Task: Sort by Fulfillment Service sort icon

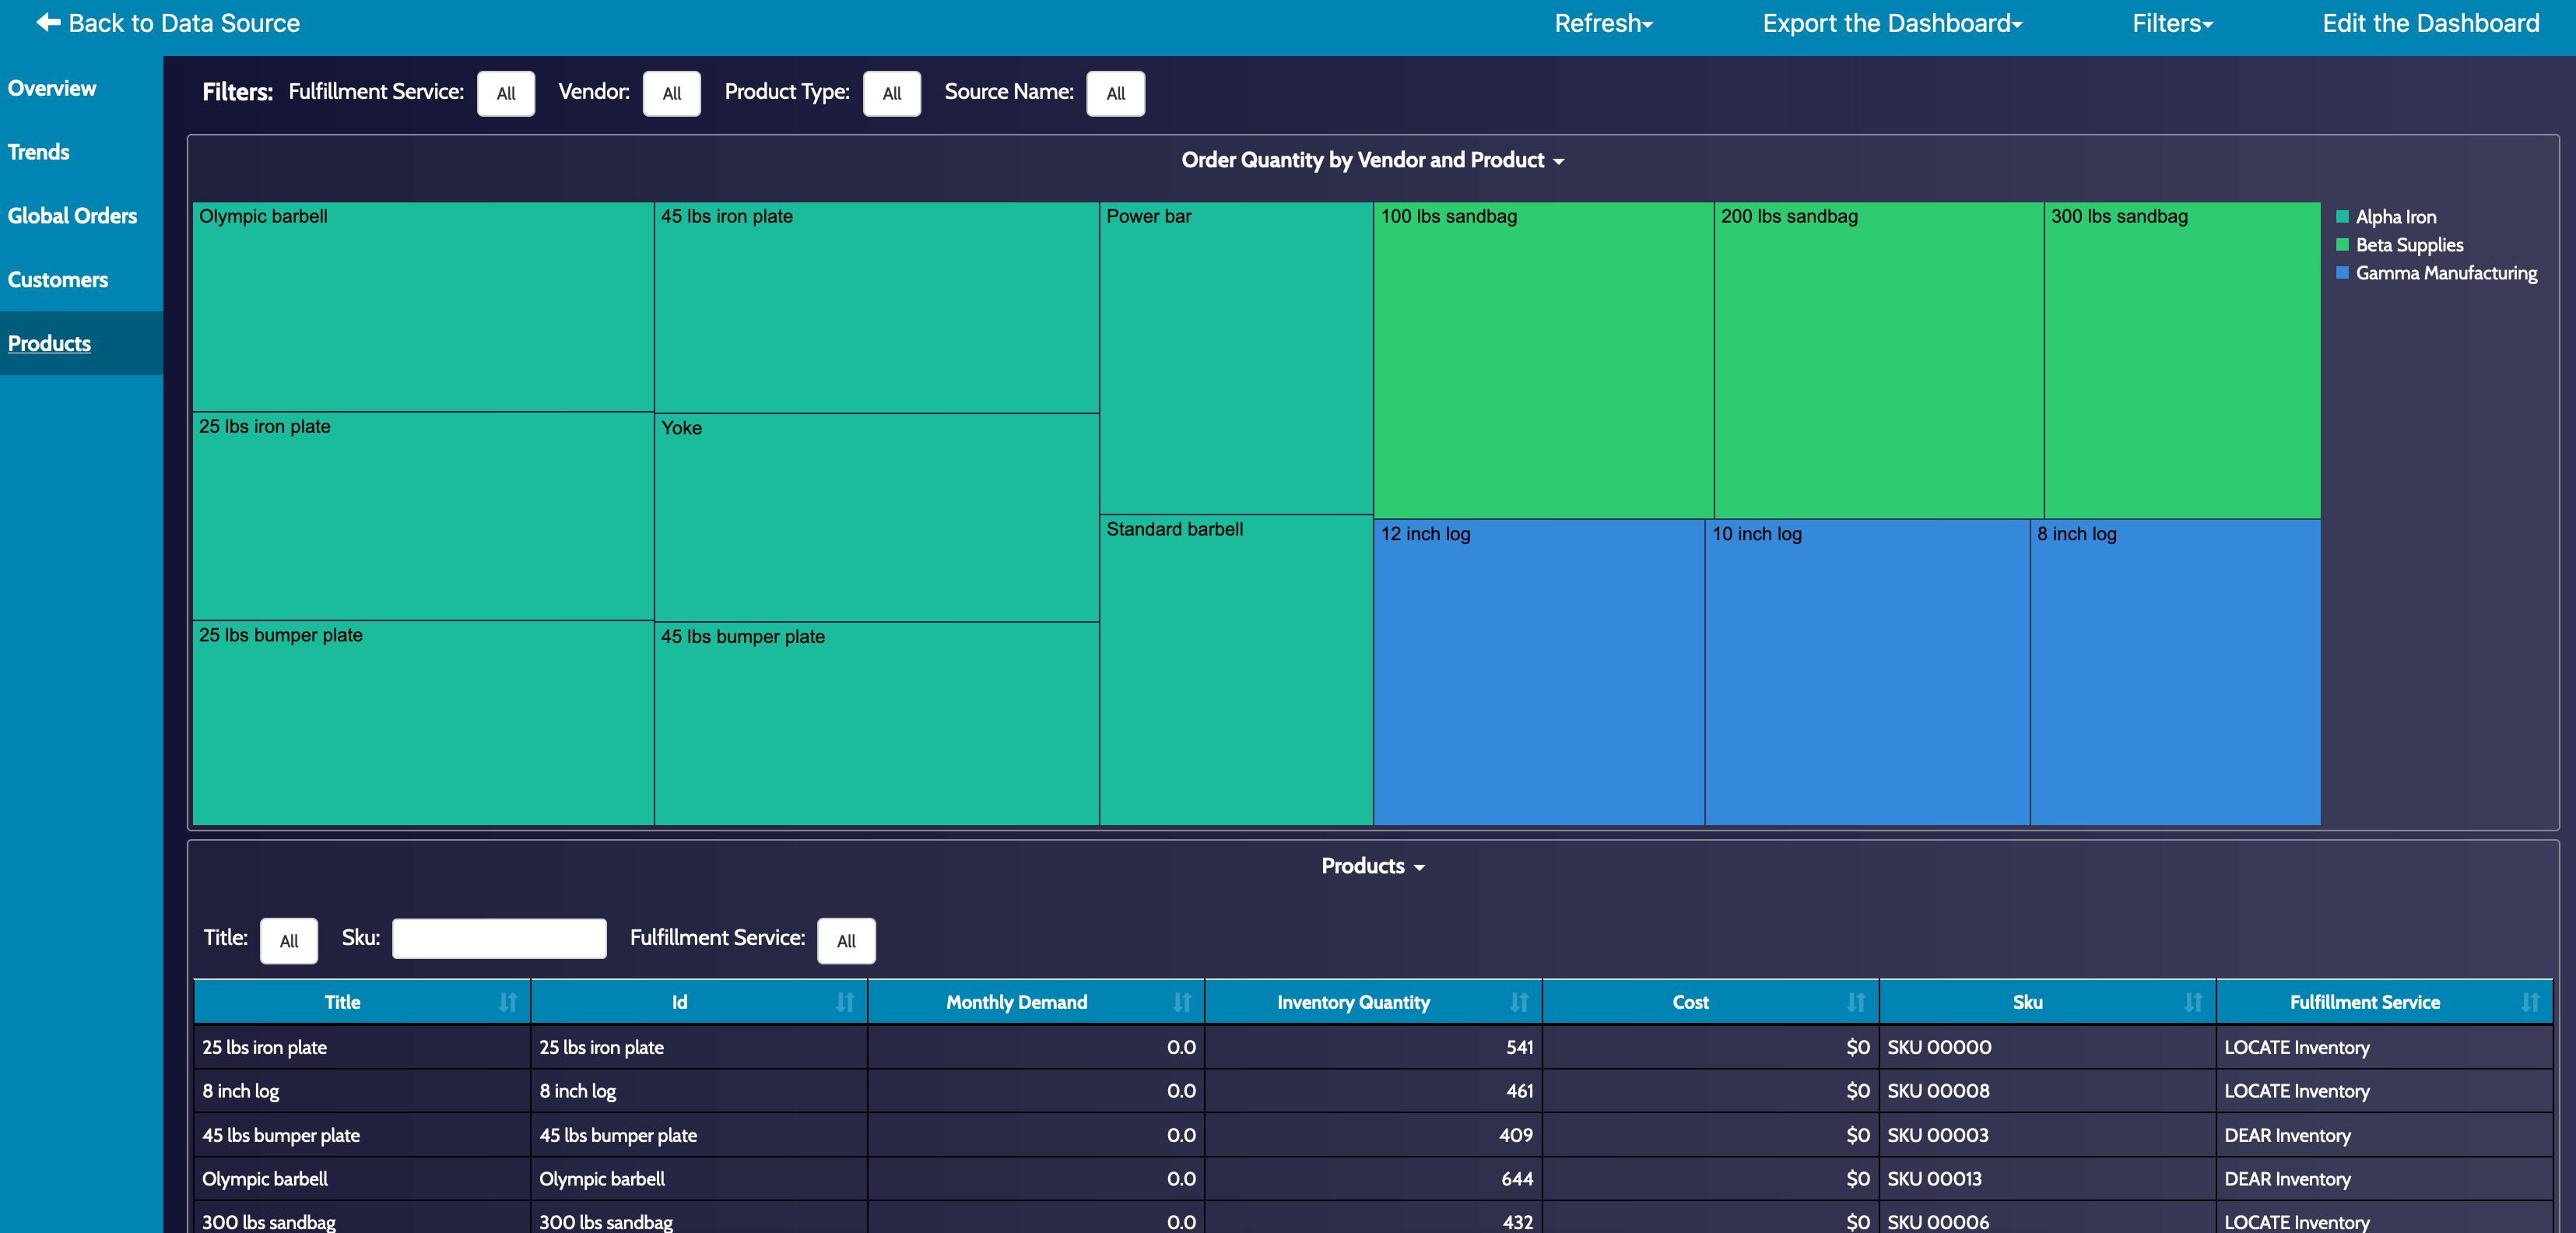Action: pos(2530,1002)
